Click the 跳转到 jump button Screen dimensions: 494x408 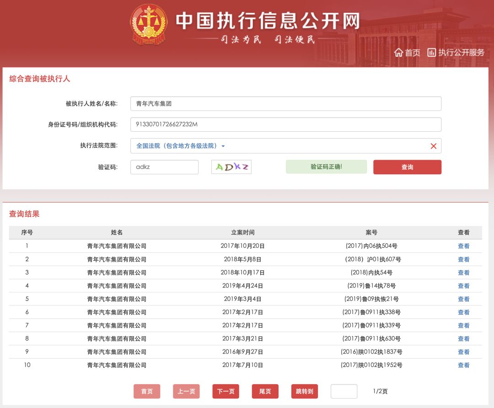[x=304, y=391]
